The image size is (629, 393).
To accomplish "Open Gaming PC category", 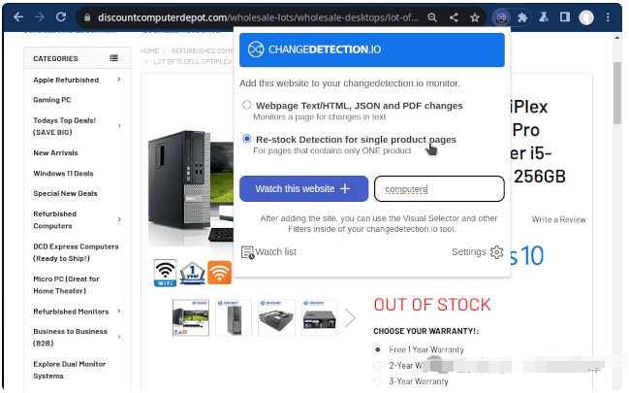I will pyautogui.click(x=52, y=100).
